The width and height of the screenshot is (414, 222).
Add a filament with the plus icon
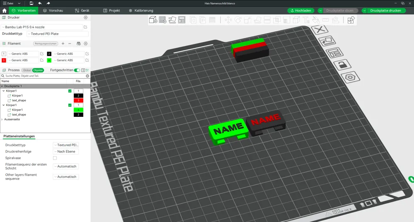63,43
